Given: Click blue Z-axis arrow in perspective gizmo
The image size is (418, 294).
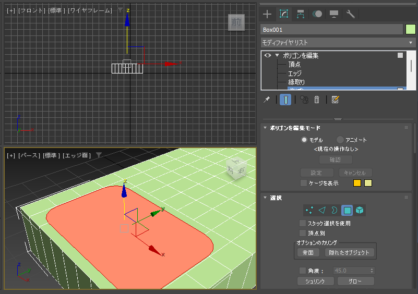Looking at the screenshot, I should click(x=124, y=191).
